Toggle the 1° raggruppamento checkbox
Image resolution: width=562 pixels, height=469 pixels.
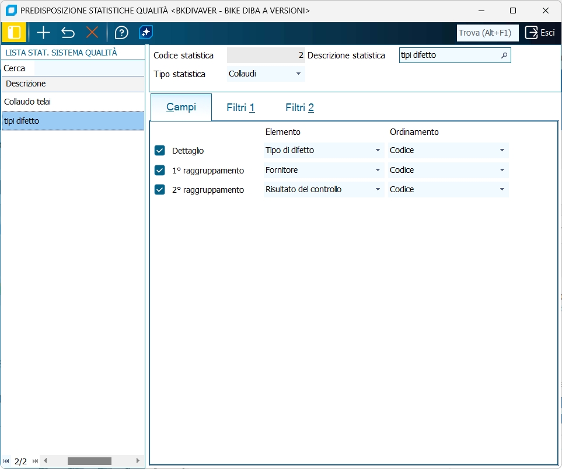coord(160,171)
